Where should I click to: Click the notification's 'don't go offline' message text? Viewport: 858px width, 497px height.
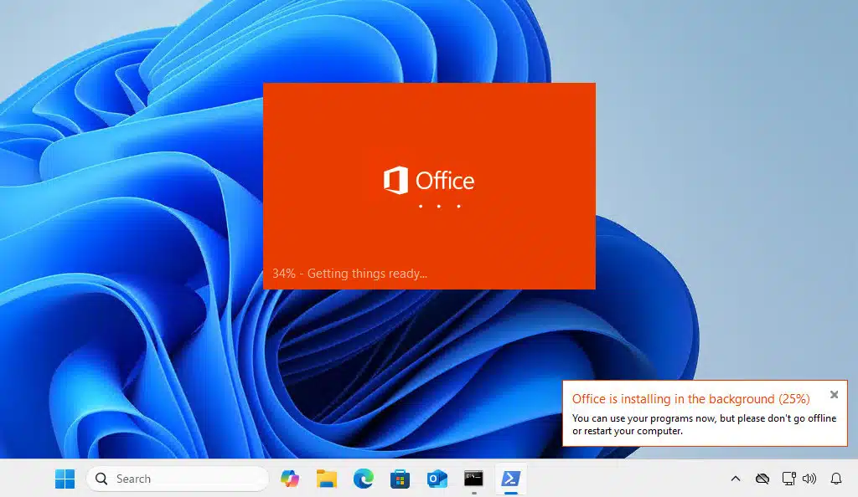(704, 424)
